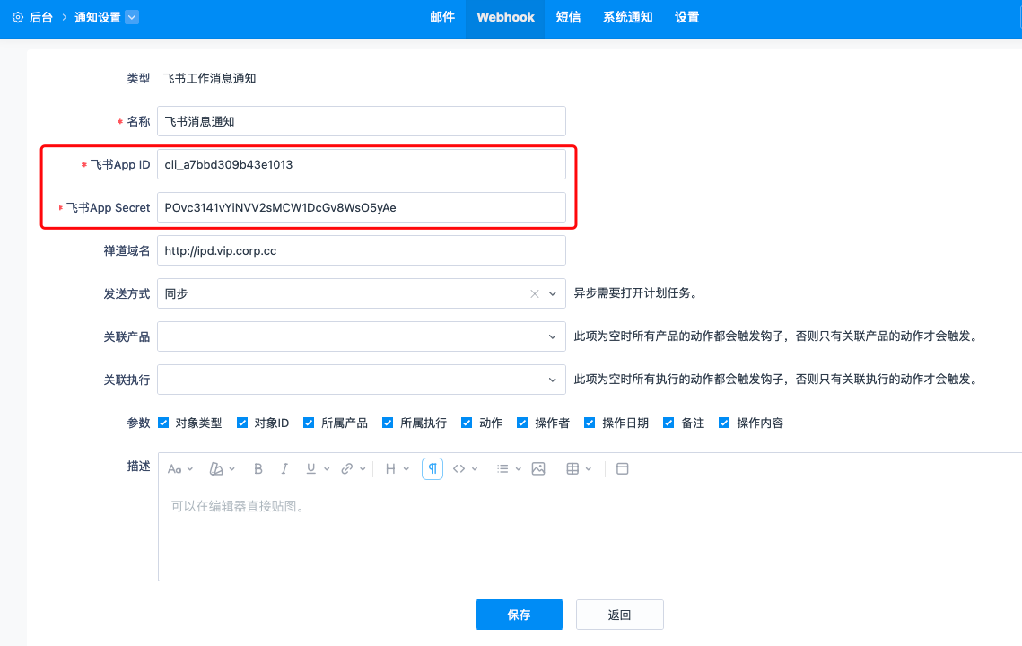Switch to the 邮件 tab
1022x646 pixels.
(442, 18)
